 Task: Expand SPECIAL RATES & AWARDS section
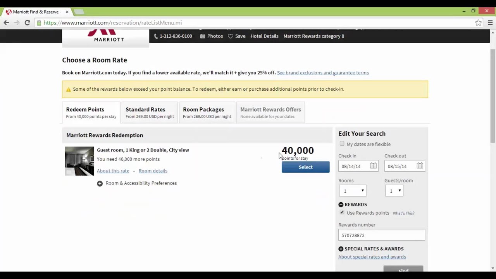[341, 249]
